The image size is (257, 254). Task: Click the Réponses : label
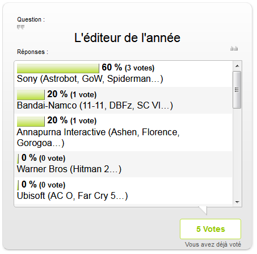pyautogui.click(x=32, y=52)
